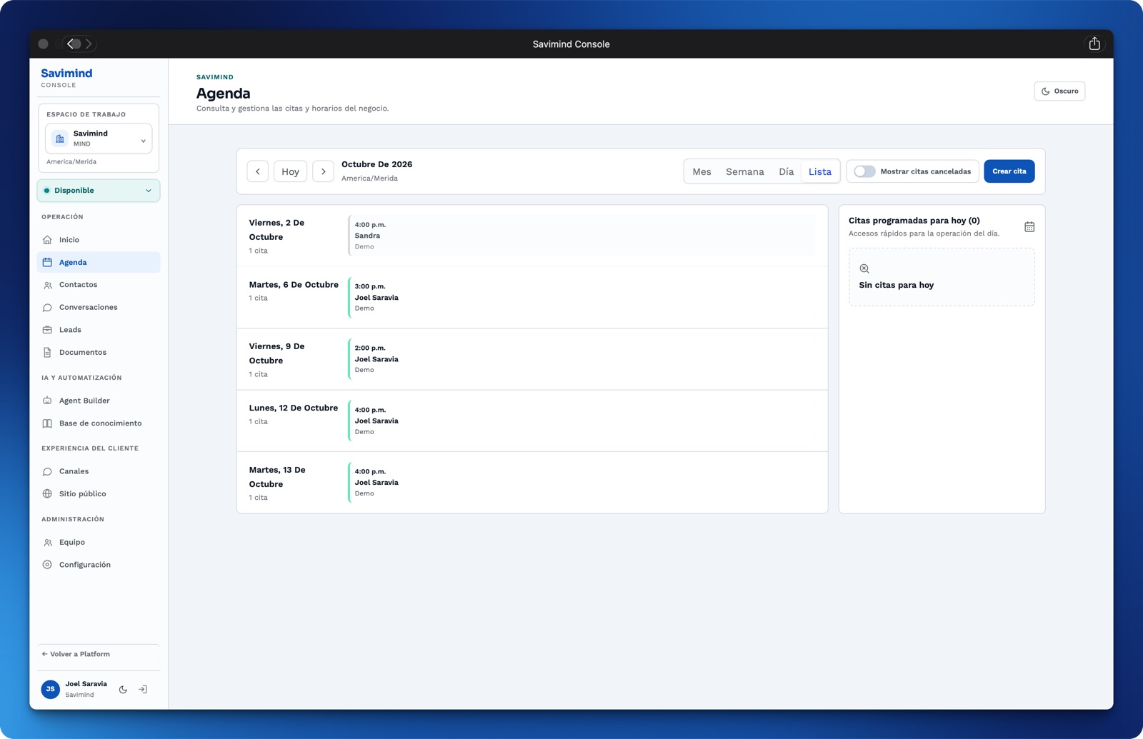Viewport: 1143px width, 739px height.
Task: Open the Contactos section
Action: coord(99,285)
